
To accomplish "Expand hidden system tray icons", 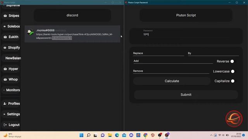I will tap(211, 135).
